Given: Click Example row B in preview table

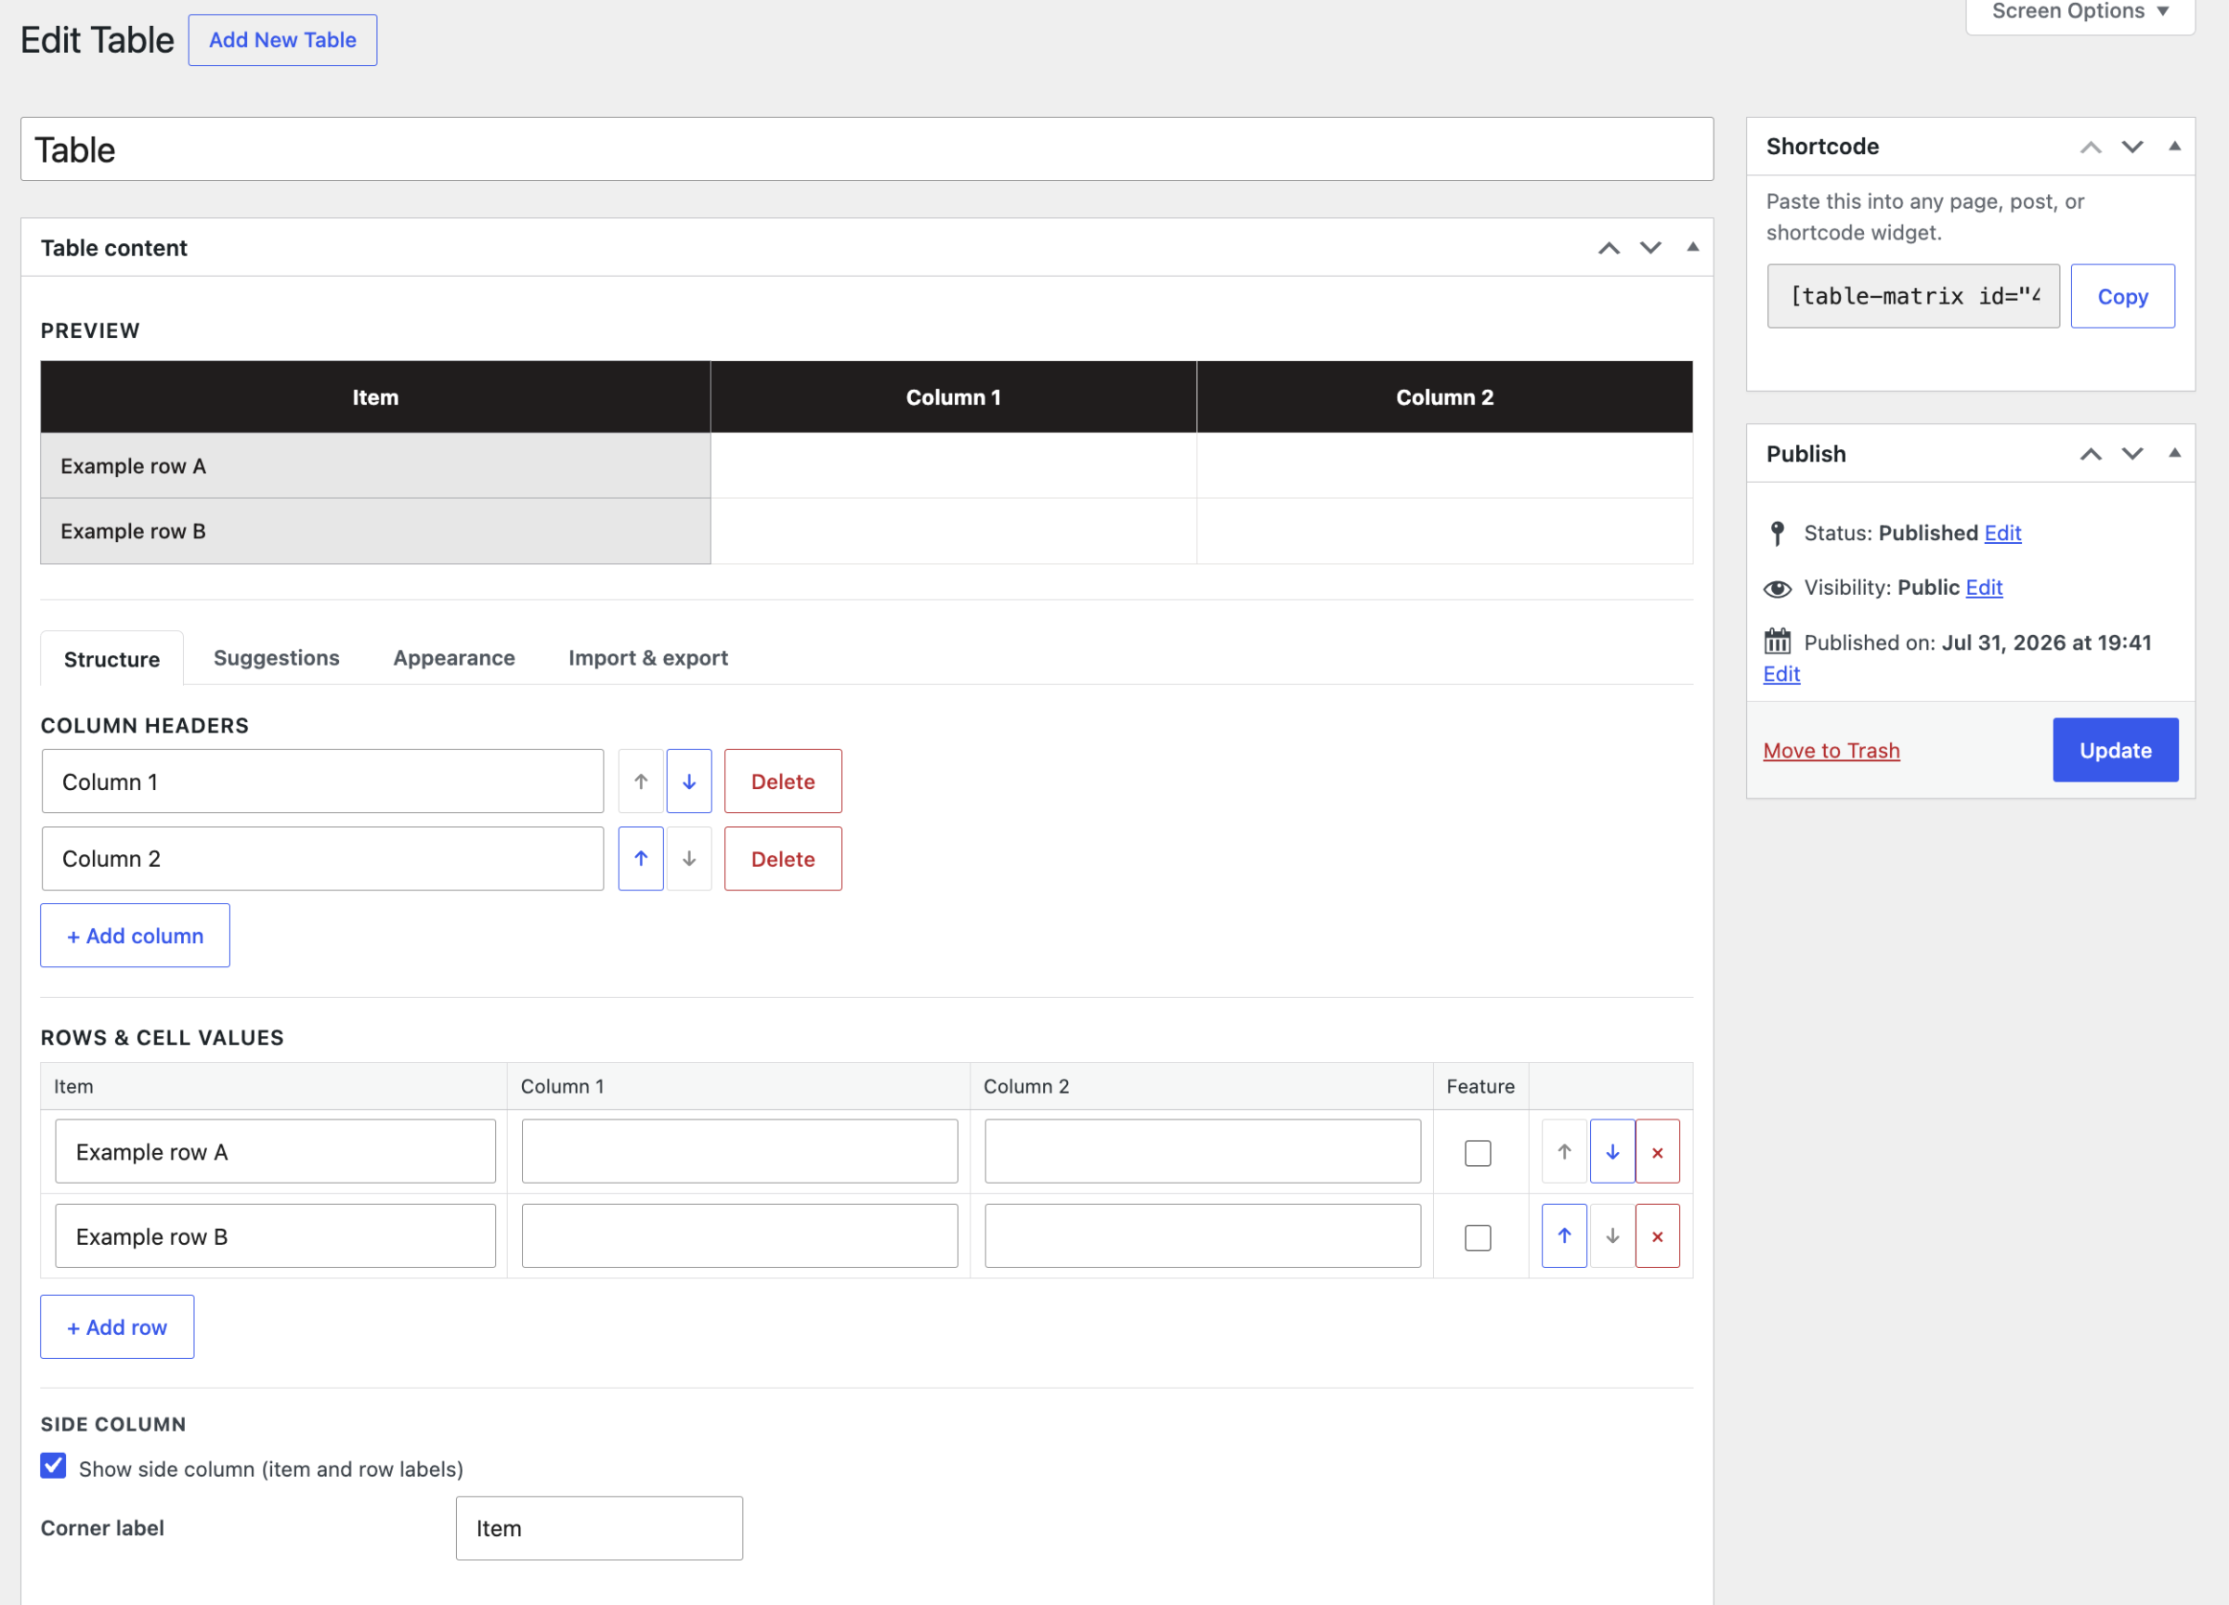Looking at the screenshot, I should [375, 530].
